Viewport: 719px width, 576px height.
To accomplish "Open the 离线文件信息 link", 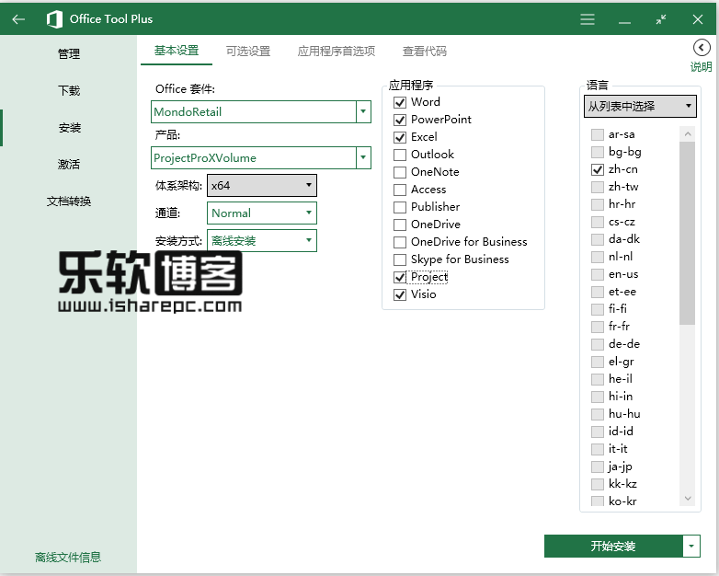I will click(x=68, y=558).
